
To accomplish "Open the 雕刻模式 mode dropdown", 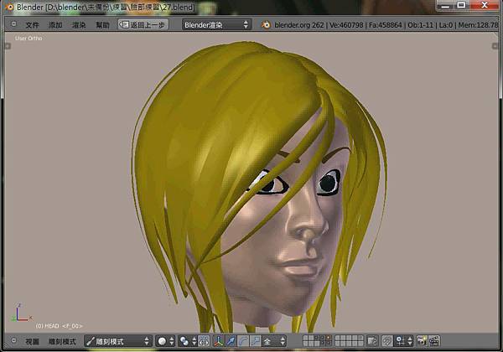I will [117, 341].
